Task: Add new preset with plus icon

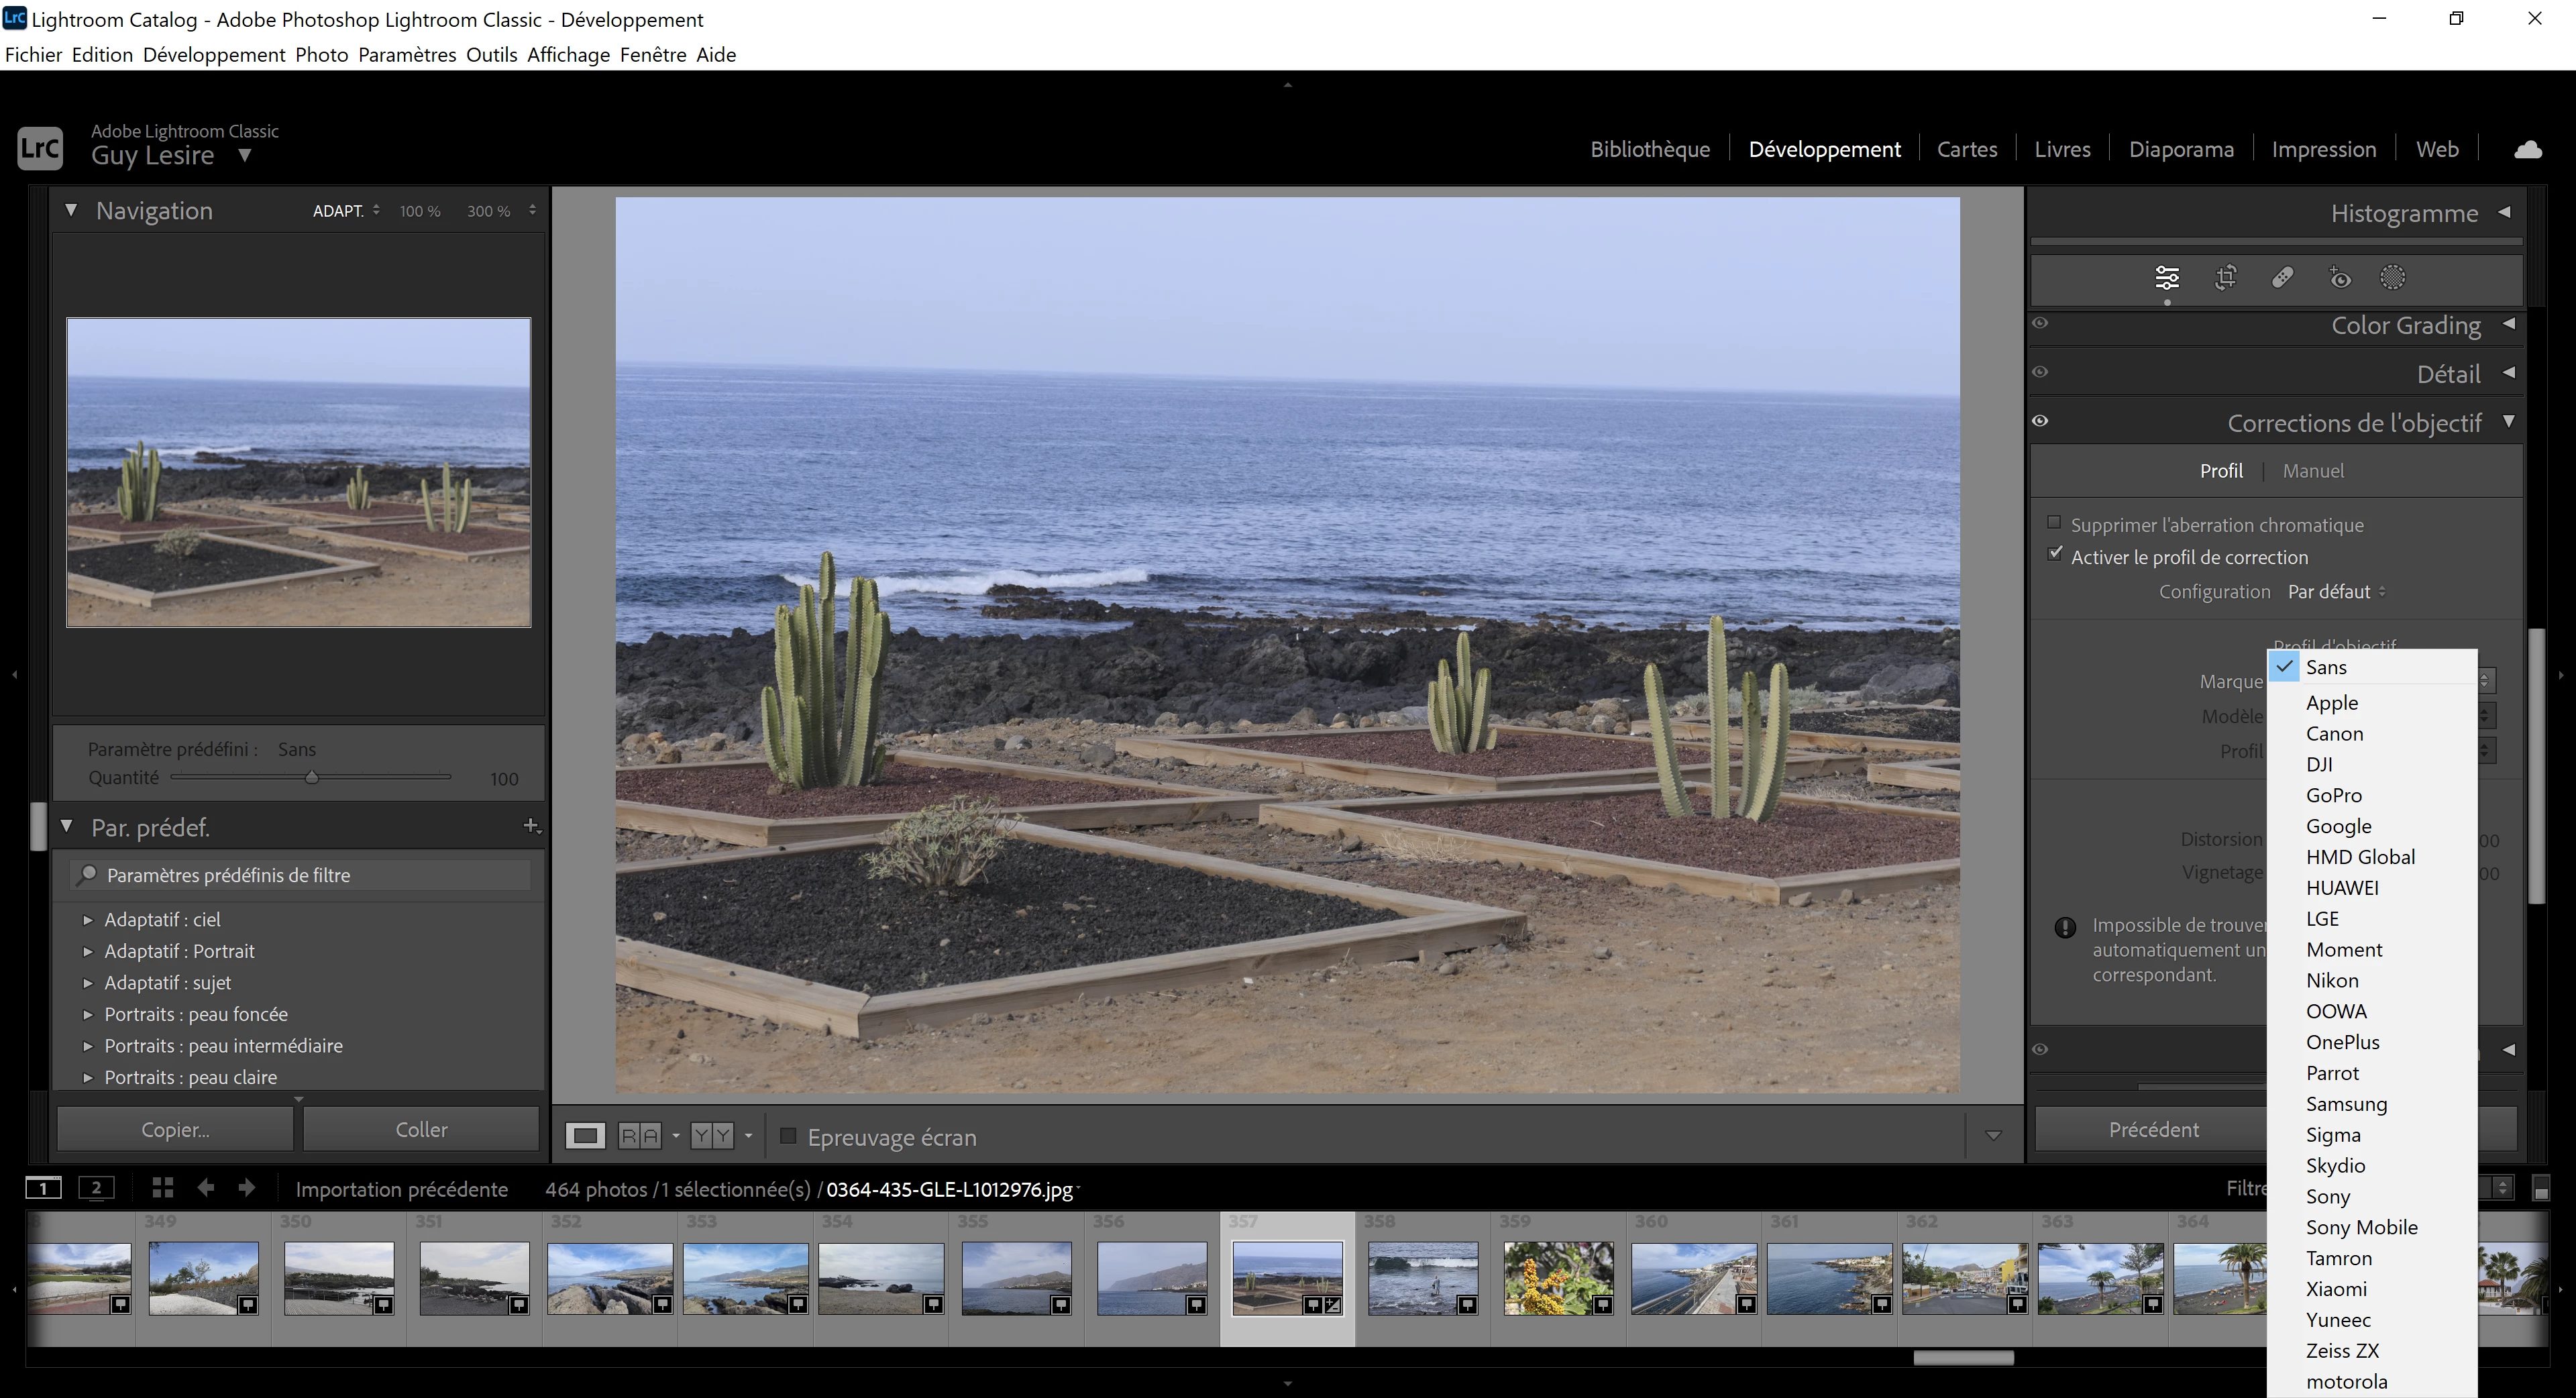Action: click(531, 826)
